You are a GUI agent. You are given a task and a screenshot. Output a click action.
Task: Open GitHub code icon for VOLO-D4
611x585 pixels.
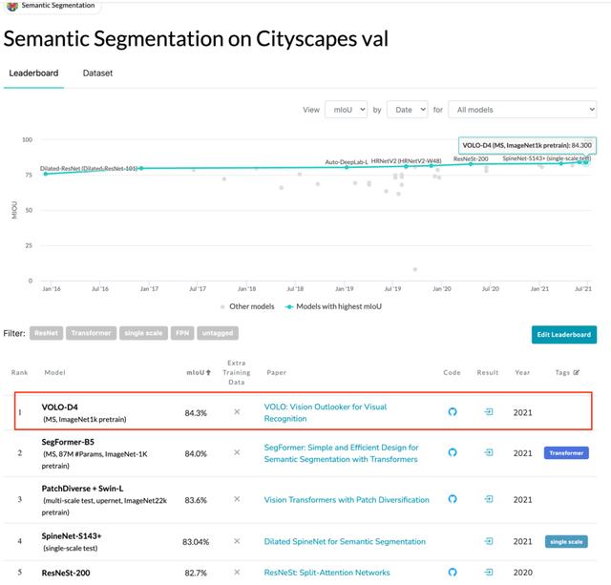(x=453, y=412)
